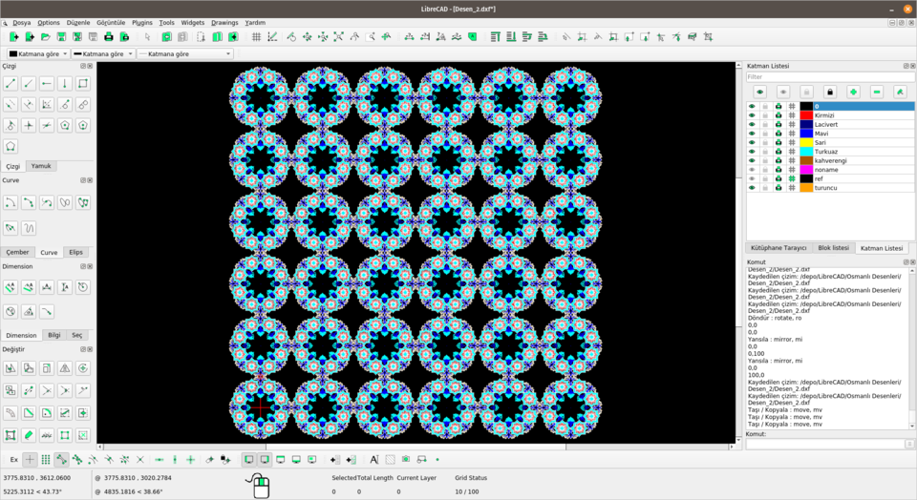Click the layer Filter input field
Viewport: 917px width, 500px height.
830,77
